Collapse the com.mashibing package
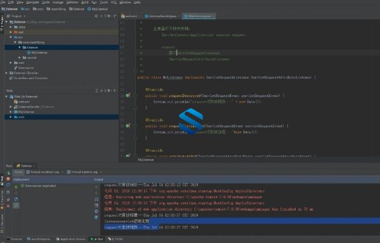This screenshot has width=380, height=243. (x=15, y=42)
